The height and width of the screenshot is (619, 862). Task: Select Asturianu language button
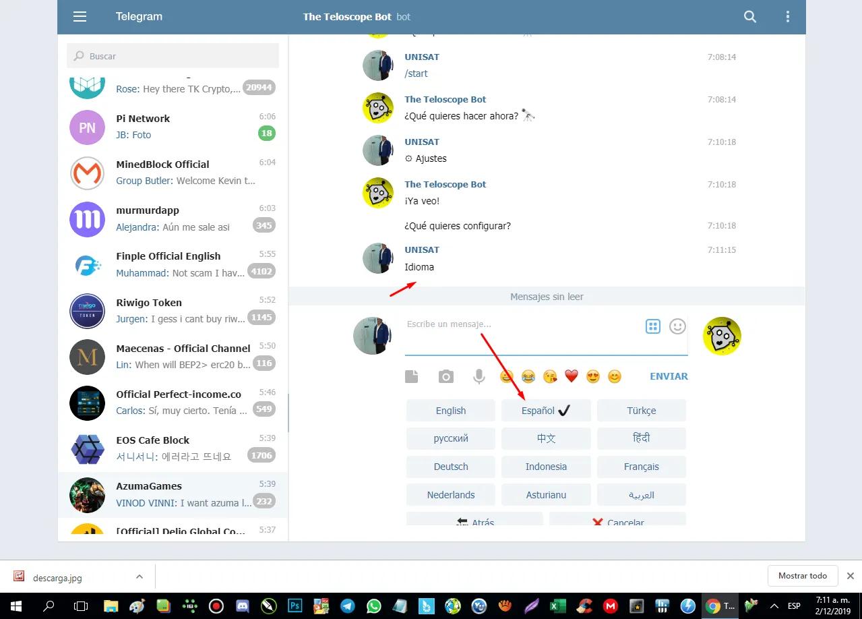(x=546, y=495)
